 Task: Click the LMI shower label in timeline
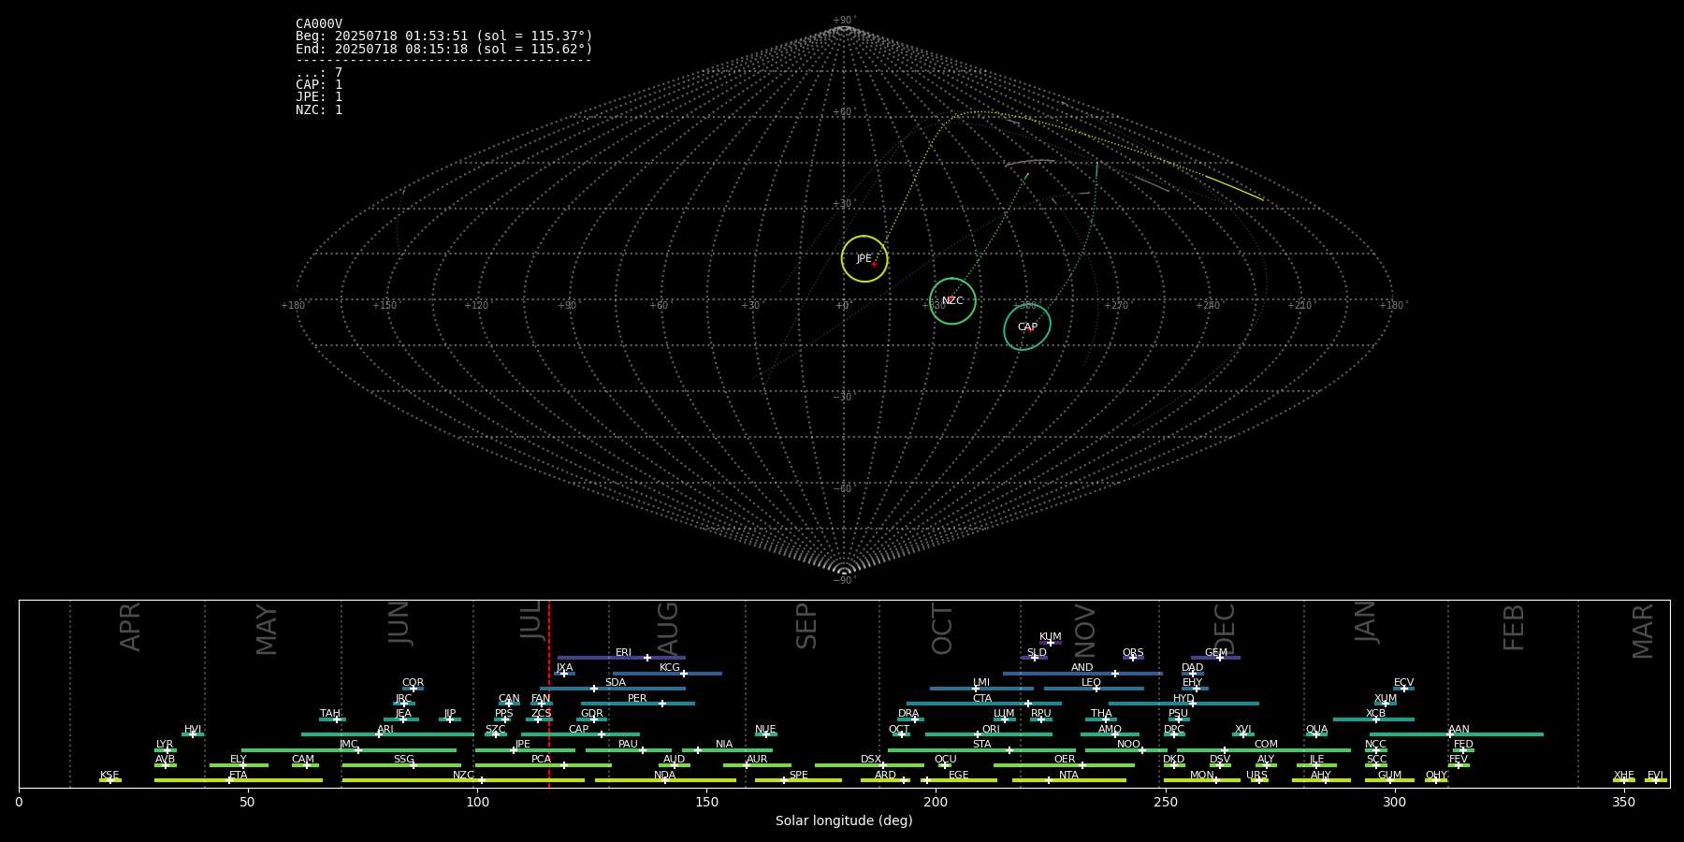point(980,683)
